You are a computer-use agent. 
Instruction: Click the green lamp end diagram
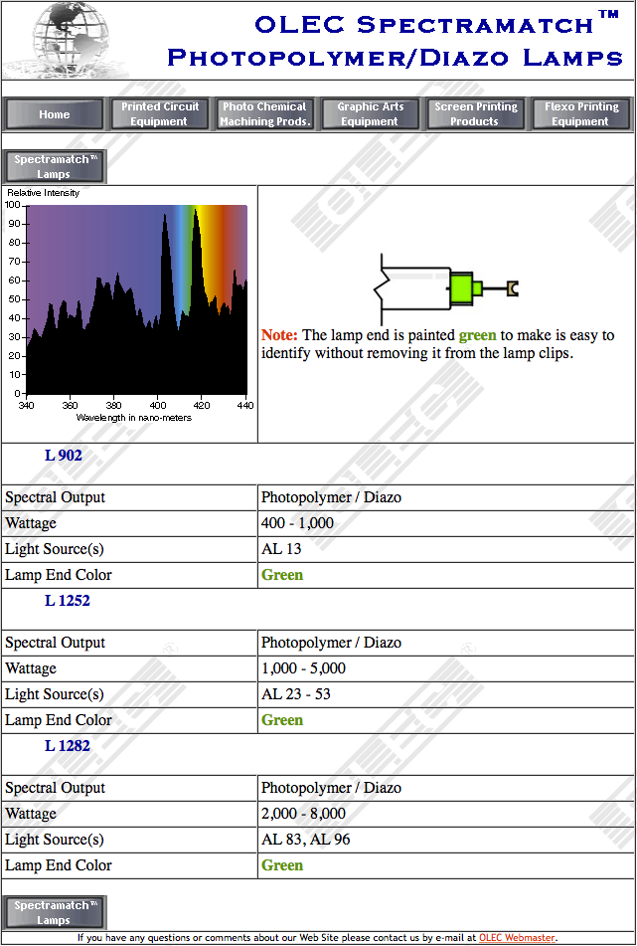point(446,289)
